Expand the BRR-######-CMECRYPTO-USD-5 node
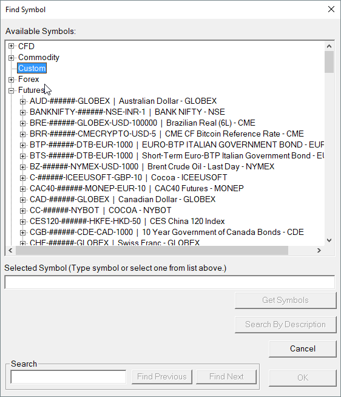 [23, 134]
